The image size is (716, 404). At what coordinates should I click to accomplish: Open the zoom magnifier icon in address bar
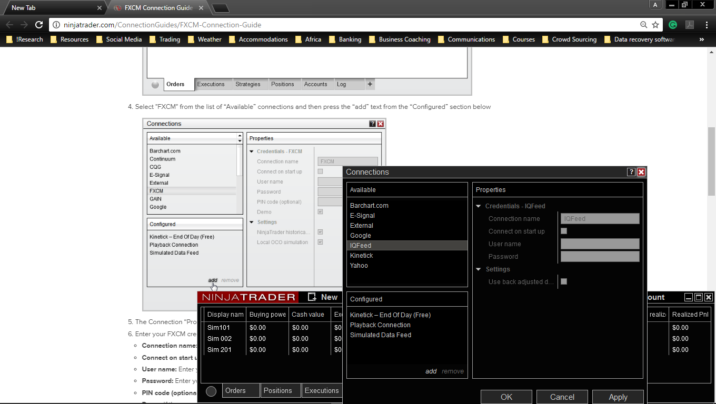(x=643, y=25)
